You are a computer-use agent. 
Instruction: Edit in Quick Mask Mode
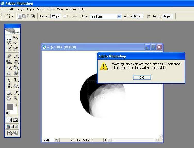pyautogui.click(x=15, y=120)
